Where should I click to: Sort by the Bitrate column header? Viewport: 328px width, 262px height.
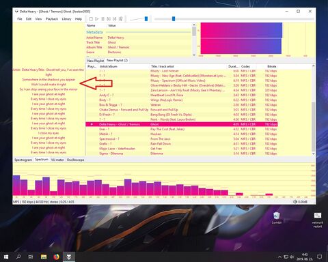(x=266, y=66)
